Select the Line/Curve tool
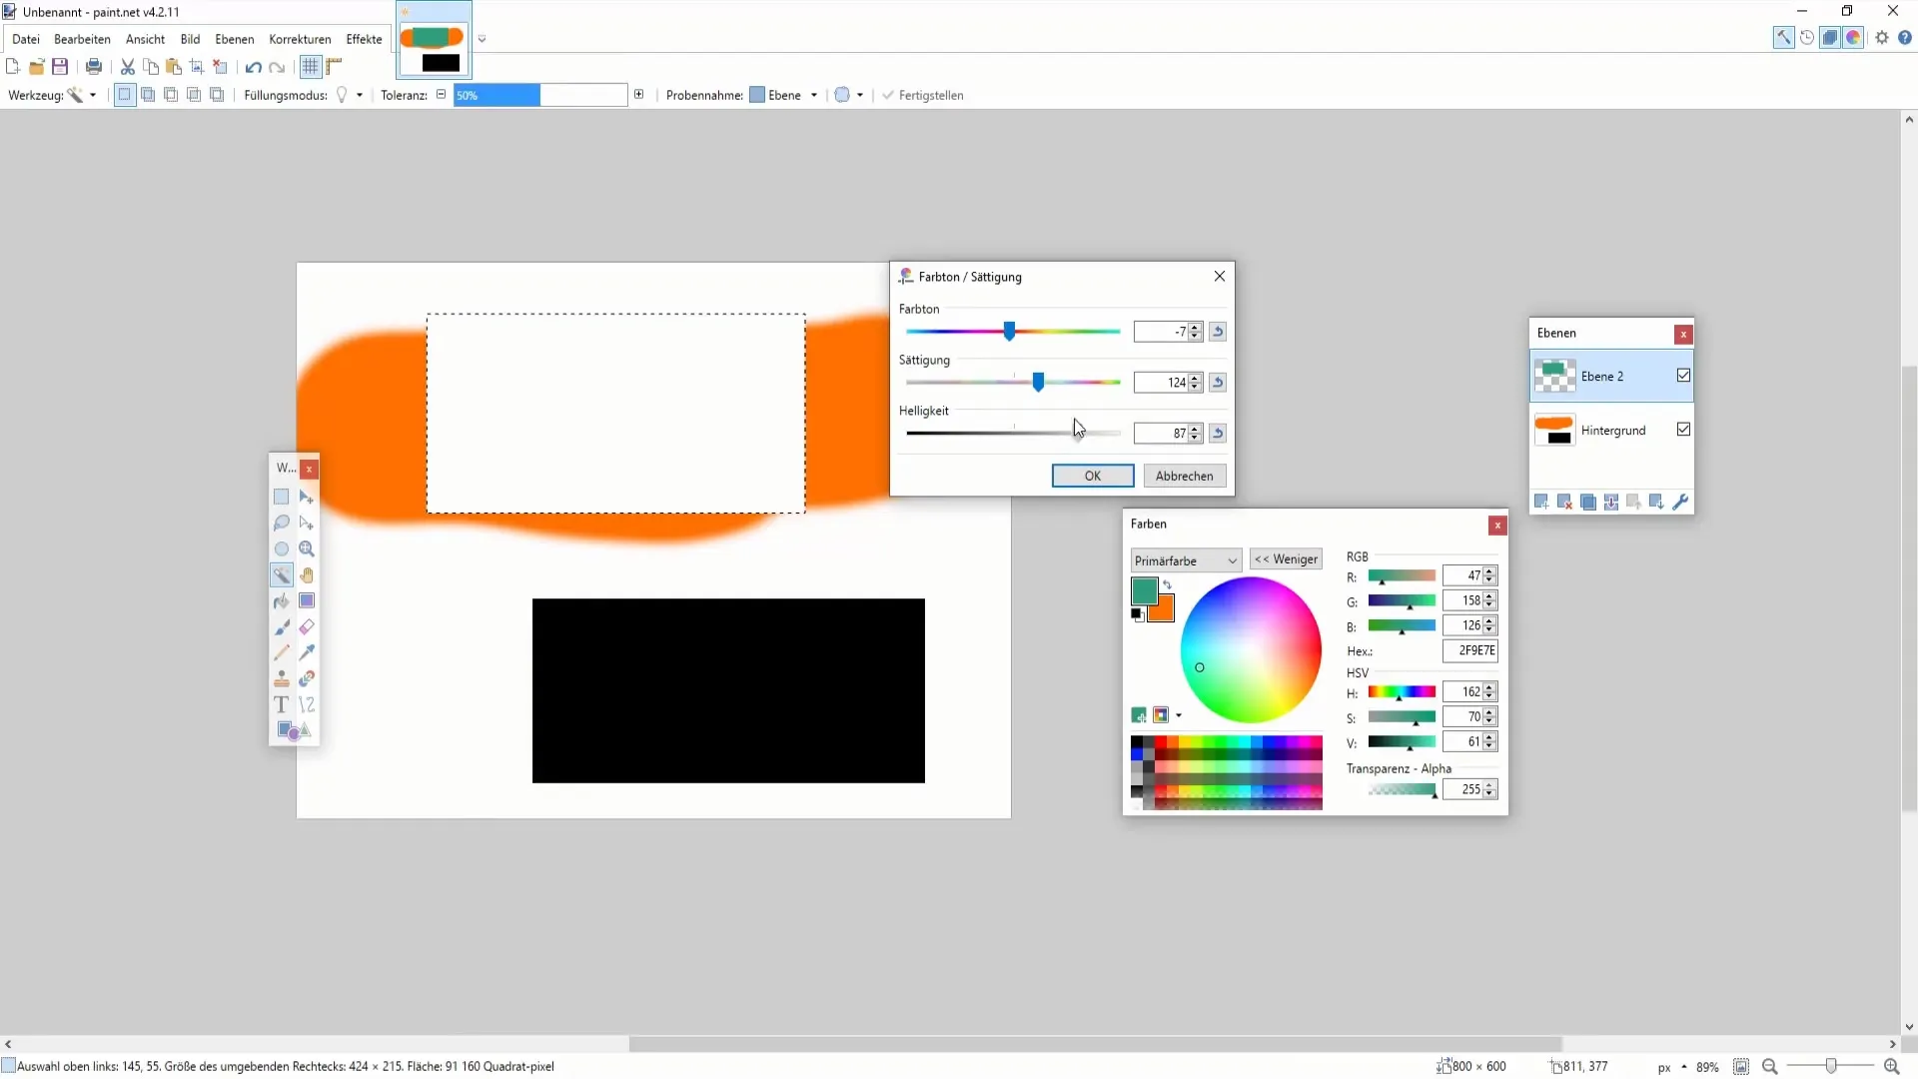This screenshot has height=1079, width=1918. coord(307,704)
